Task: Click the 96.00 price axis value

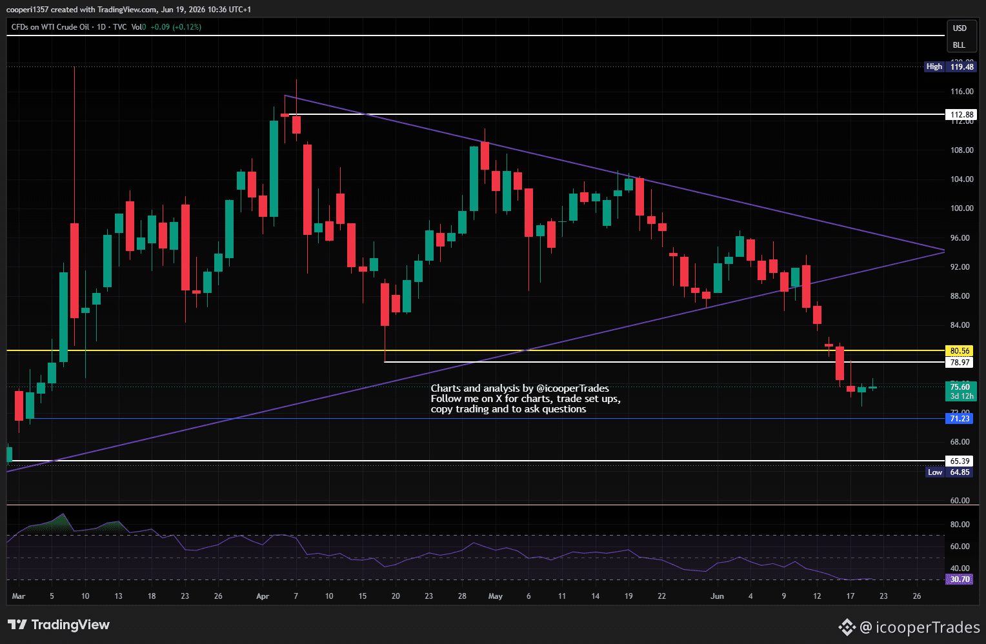Action: pos(961,238)
